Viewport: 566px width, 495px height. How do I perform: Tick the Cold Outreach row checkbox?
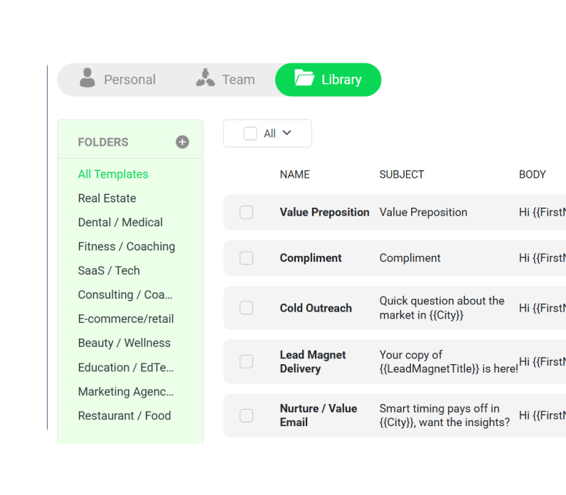tap(246, 308)
